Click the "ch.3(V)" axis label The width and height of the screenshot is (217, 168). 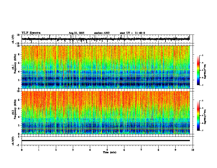13,141
